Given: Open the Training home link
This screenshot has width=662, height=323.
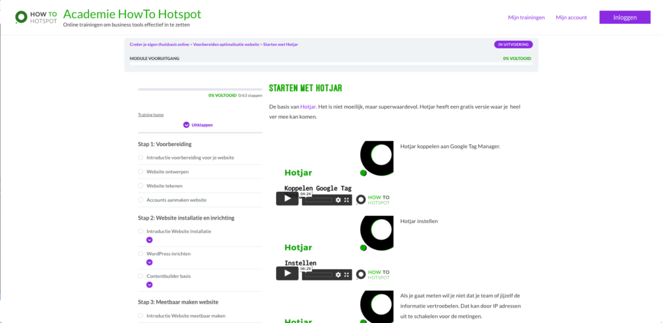Looking at the screenshot, I should (151, 115).
